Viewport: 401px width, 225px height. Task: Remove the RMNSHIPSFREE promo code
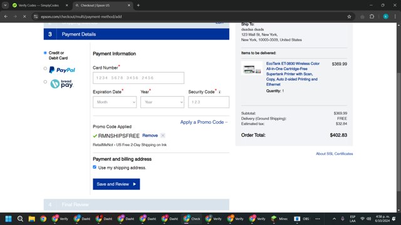click(x=150, y=136)
